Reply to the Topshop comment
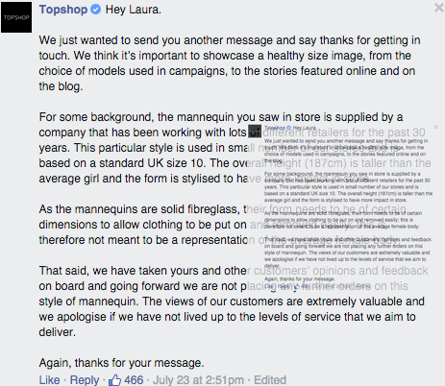This screenshot has height=386, width=445. point(85,380)
